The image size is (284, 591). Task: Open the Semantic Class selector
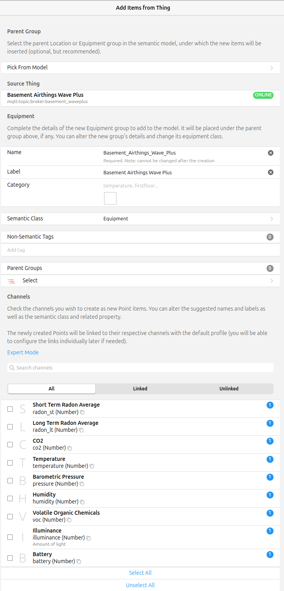click(x=140, y=219)
